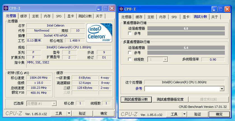Toggle the 线程数 checkbox in benchmark window
The height and width of the screenshot is (121, 235).
[130, 60]
